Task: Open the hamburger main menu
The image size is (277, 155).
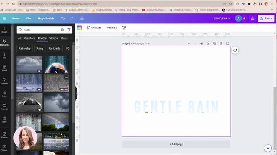Action: 4,18
